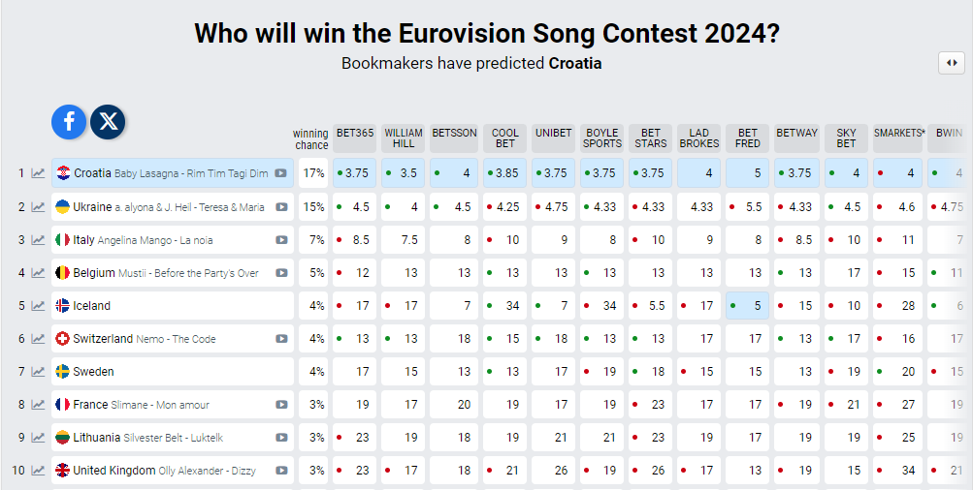Viewport: 973px width, 490px height.
Task: Open United Kingdom odds chart icon
Action: (x=39, y=471)
